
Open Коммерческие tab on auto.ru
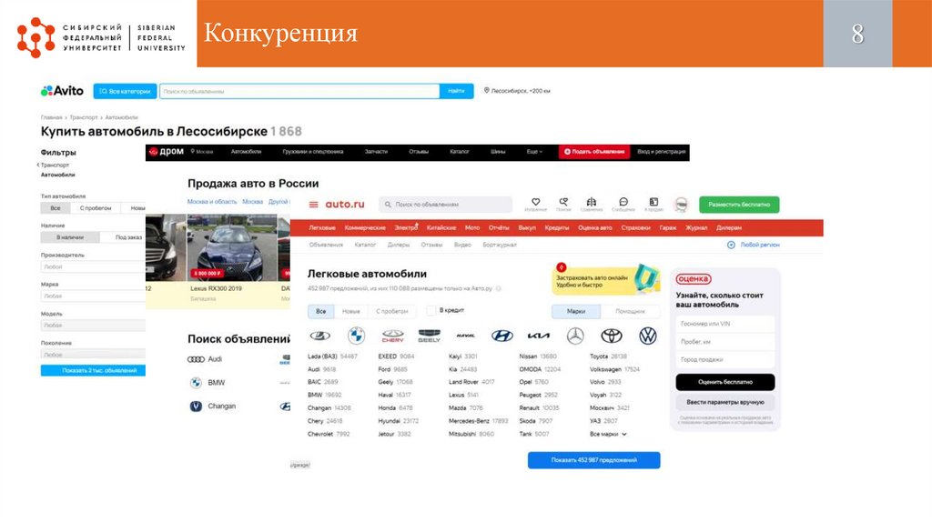coord(365,228)
